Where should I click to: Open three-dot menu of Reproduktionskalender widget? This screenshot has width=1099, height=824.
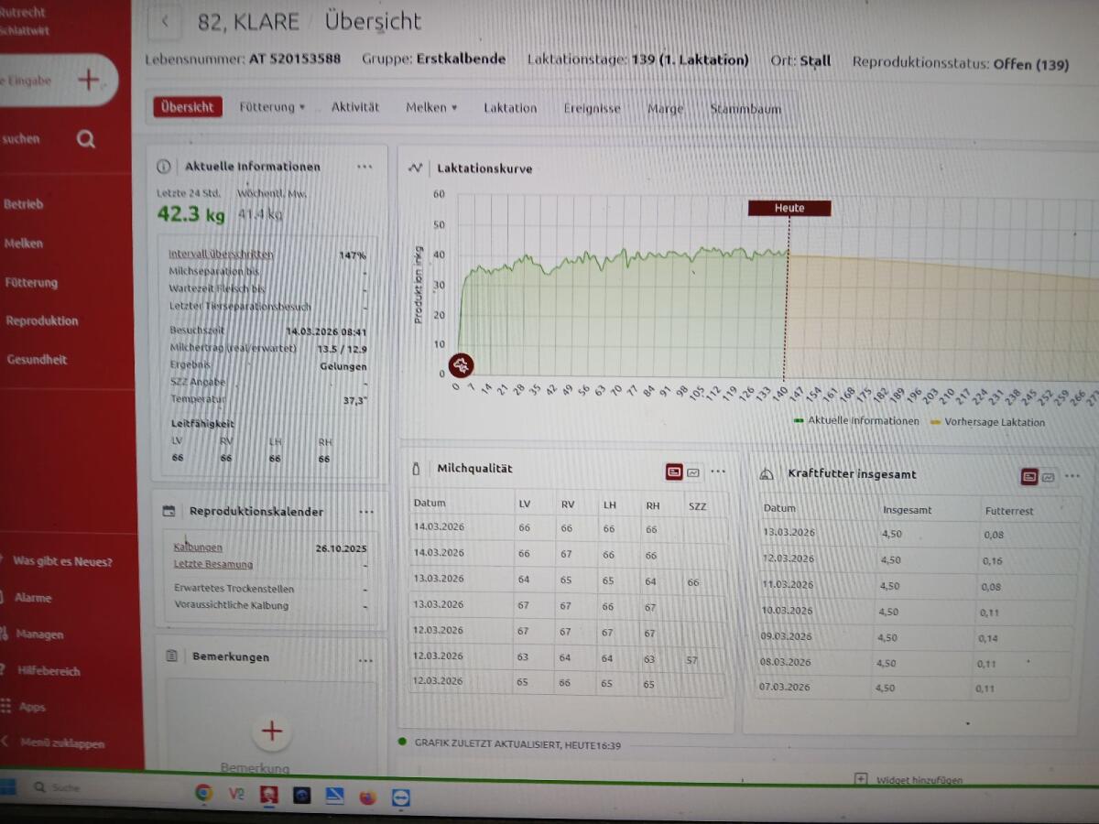pos(366,512)
